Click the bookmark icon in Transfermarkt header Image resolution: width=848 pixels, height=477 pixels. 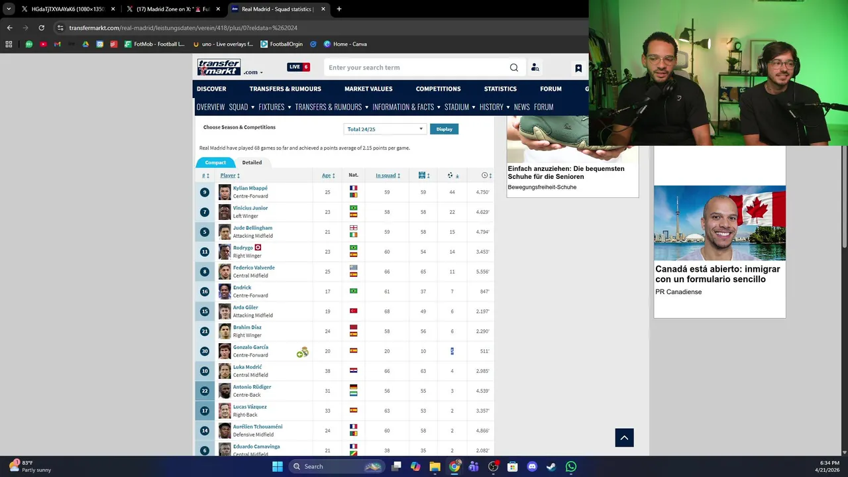coord(578,68)
